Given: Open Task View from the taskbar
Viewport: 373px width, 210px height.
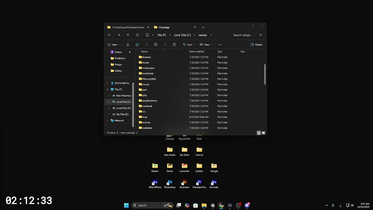Looking at the screenshot, I should point(179,205).
